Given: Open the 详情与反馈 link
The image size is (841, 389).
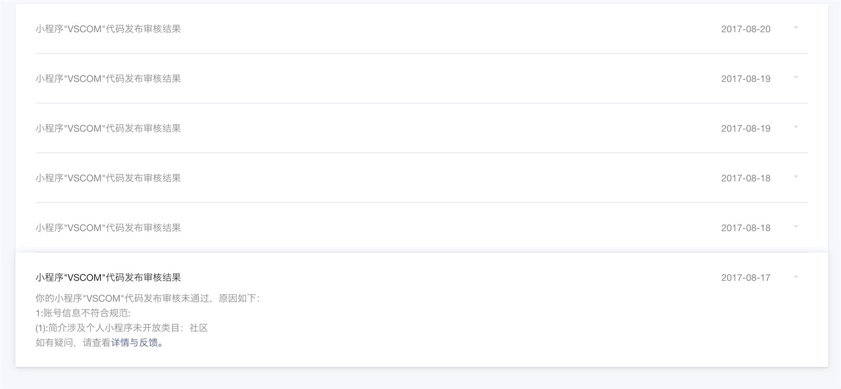Looking at the screenshot, I should click(137, 343).
